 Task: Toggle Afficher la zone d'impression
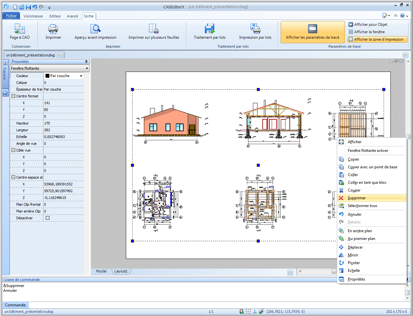(378, 39)
